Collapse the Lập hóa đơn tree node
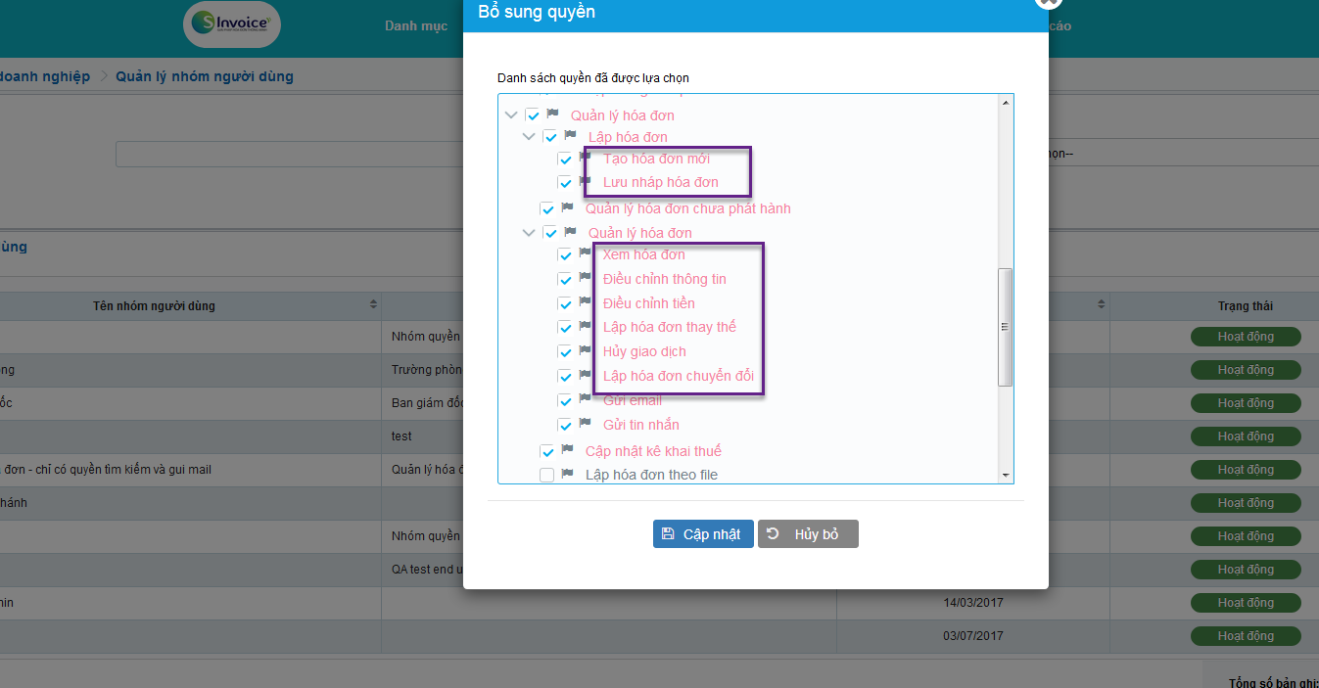This screenshot has width=1319, height=688. tap(529, 137)
